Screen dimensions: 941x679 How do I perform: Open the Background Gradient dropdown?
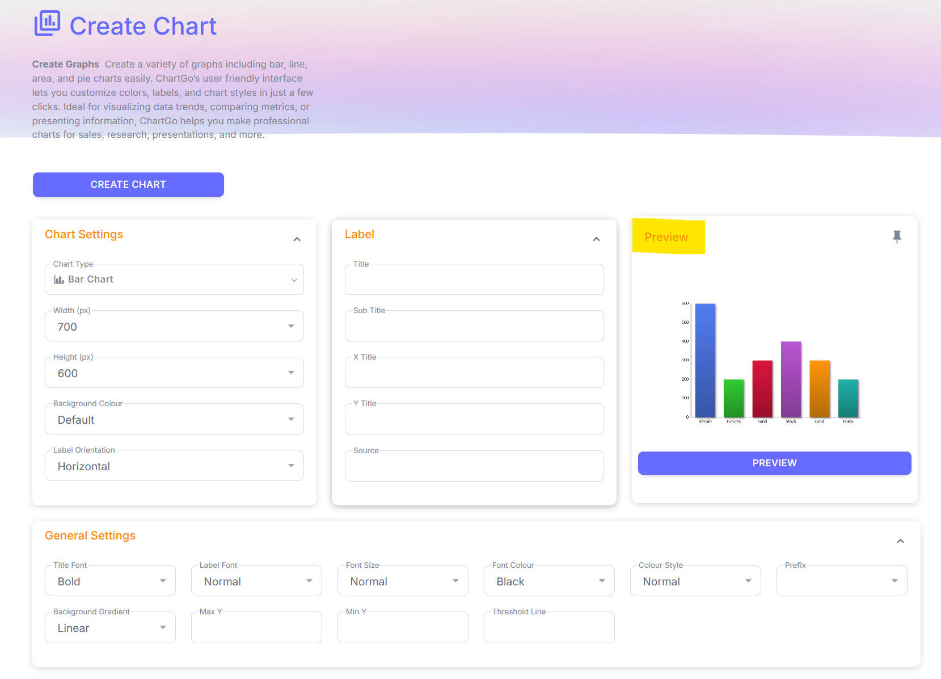pyautogui.click(x=110, y=627)
